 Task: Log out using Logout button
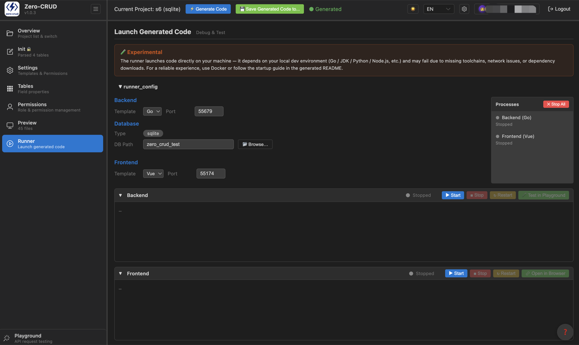tap(559, 9)
